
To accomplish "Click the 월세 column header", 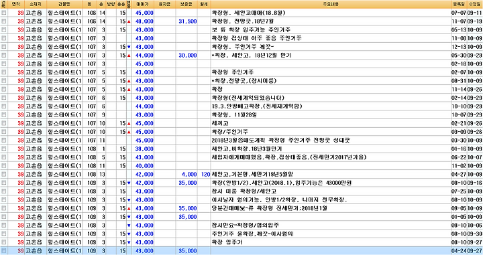I will coord(204,4).
